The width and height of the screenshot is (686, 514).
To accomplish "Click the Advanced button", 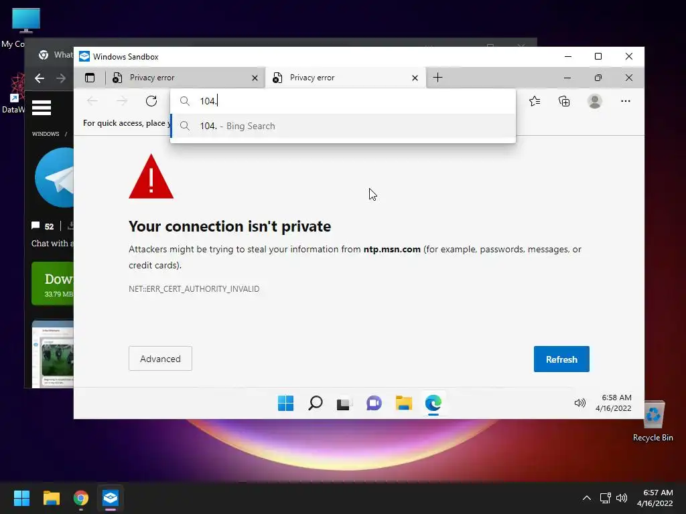I will [x=160, y=359].
